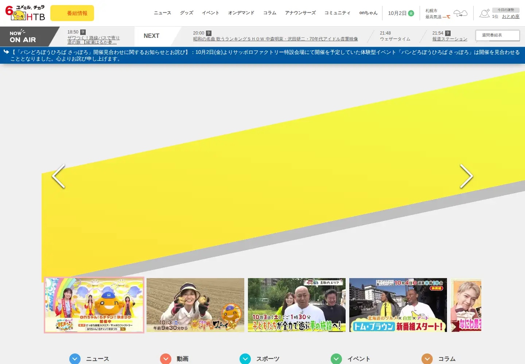525x364 pixels.
Task: Advance carousel with right arrow
Action: 466,176
